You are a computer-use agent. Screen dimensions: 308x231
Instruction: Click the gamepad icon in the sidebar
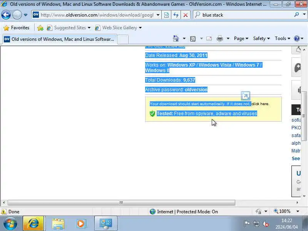click(x=297, y=67)
